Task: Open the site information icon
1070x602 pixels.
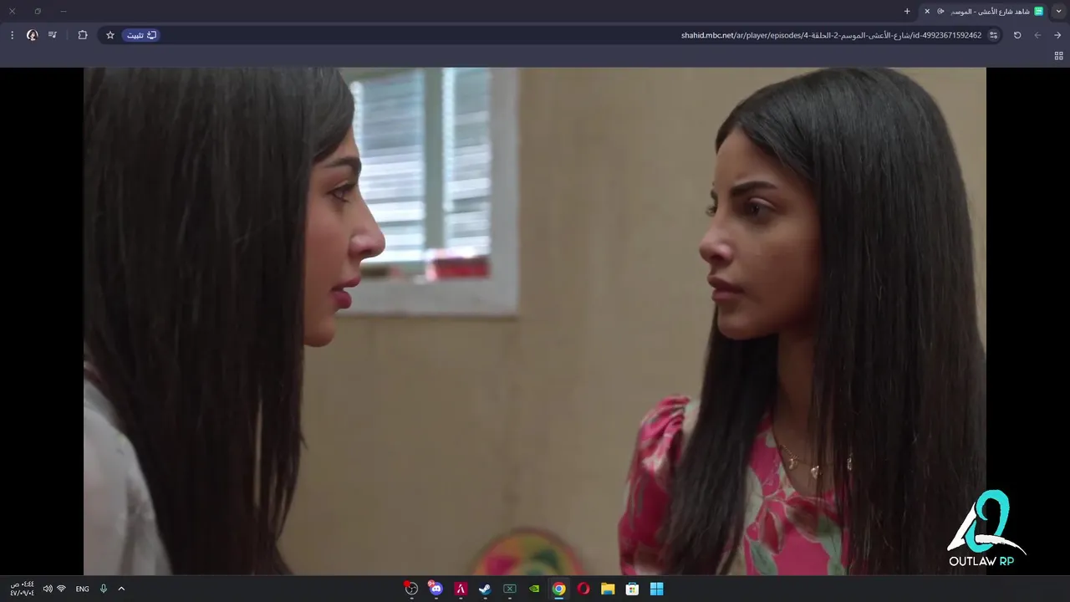Action: coord(993,35)
